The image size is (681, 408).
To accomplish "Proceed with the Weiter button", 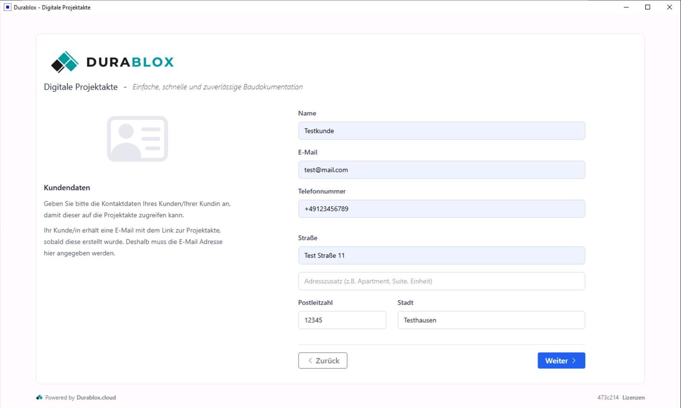I will pyautogui.click(x=561, y=361).
